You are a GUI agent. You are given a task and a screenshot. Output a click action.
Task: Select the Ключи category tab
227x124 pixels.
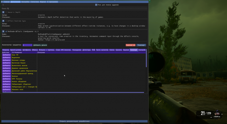pyautogui.click(x=112, y=50)
